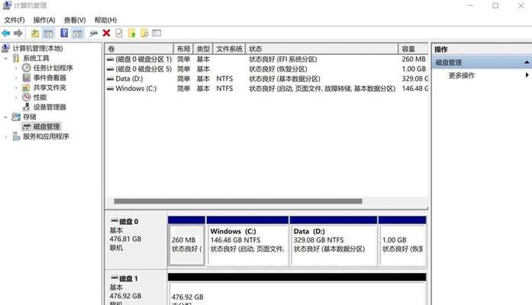This screenshot has width=532, height=305.
Task: Expand the 性能 node arrow
Action: (16, 98)
